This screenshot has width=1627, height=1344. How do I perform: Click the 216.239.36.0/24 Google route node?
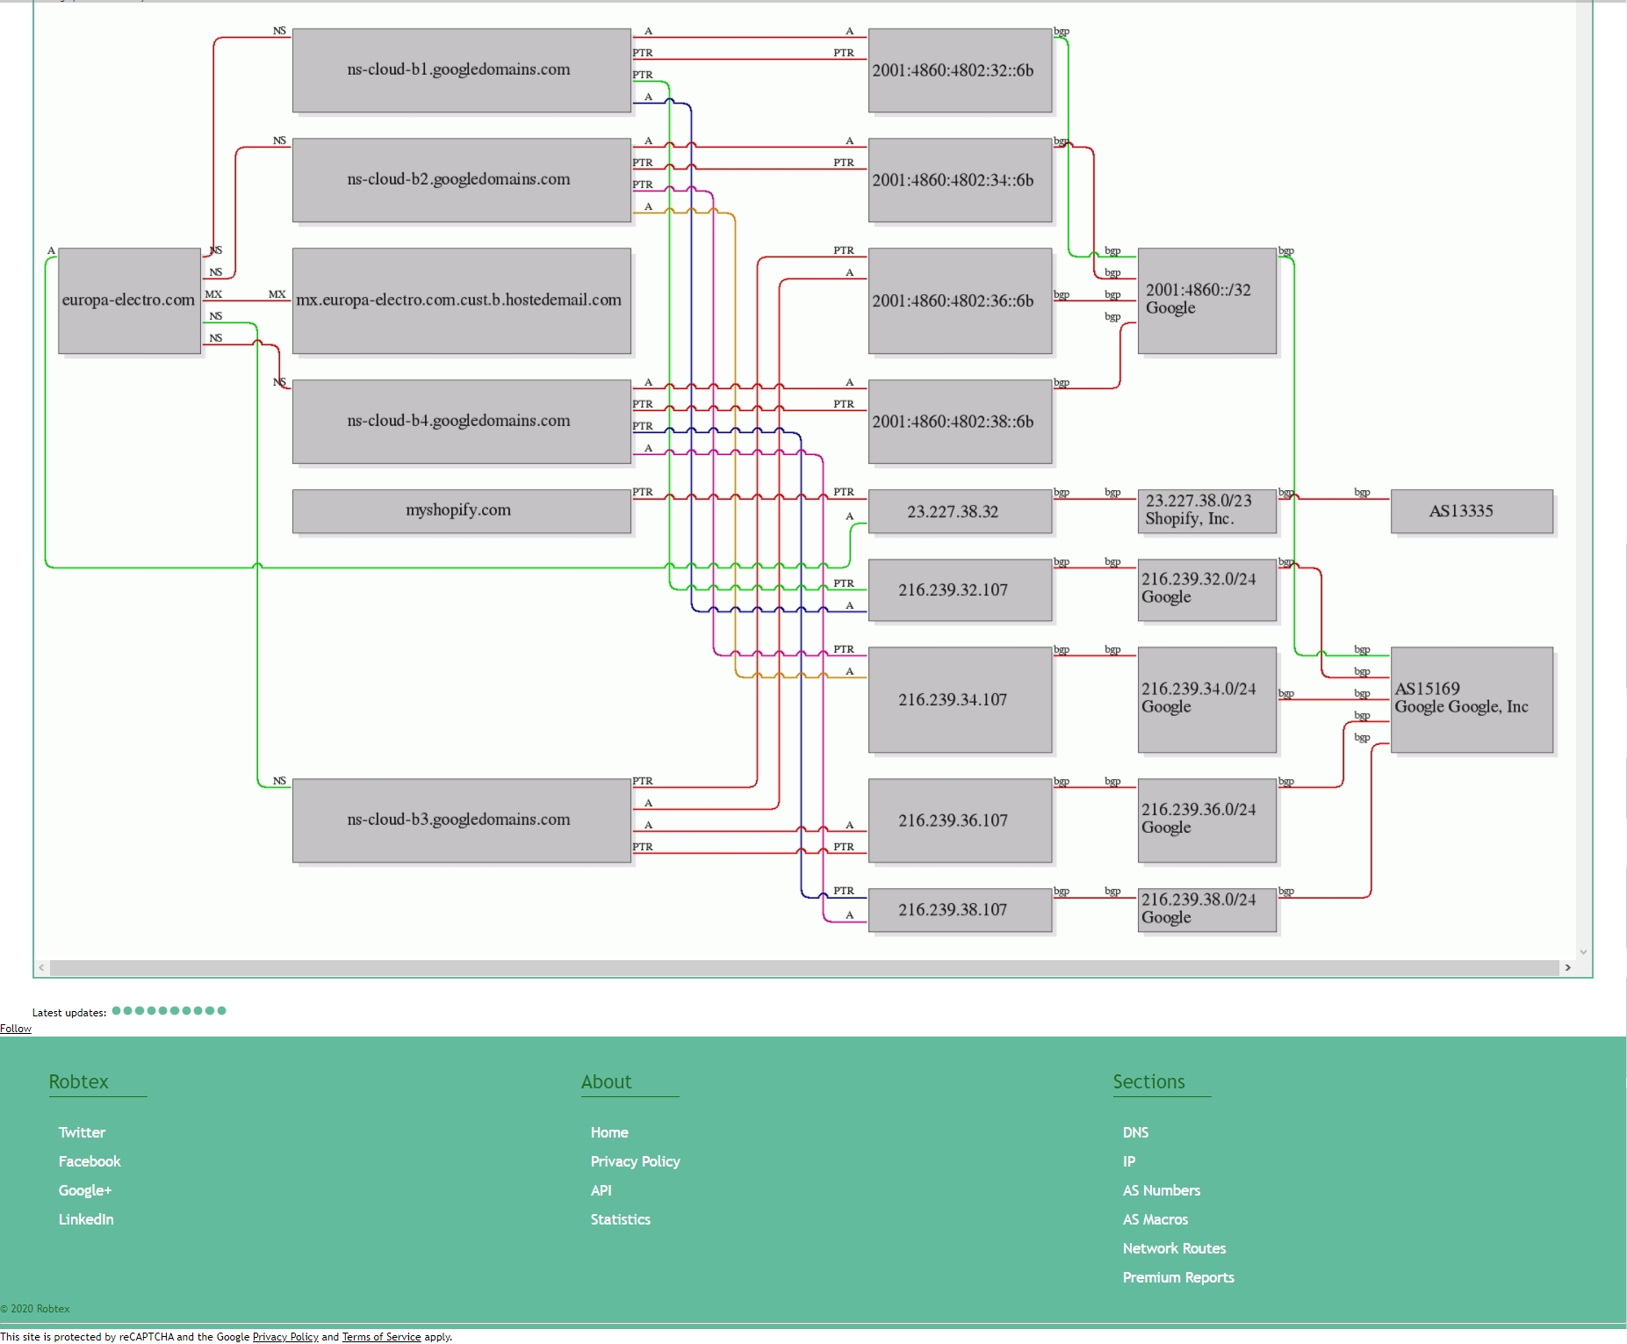click(1207, 820)
